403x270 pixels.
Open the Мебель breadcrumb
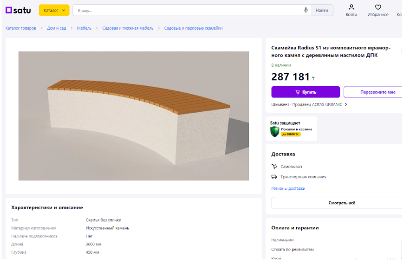tap(84, 28)
